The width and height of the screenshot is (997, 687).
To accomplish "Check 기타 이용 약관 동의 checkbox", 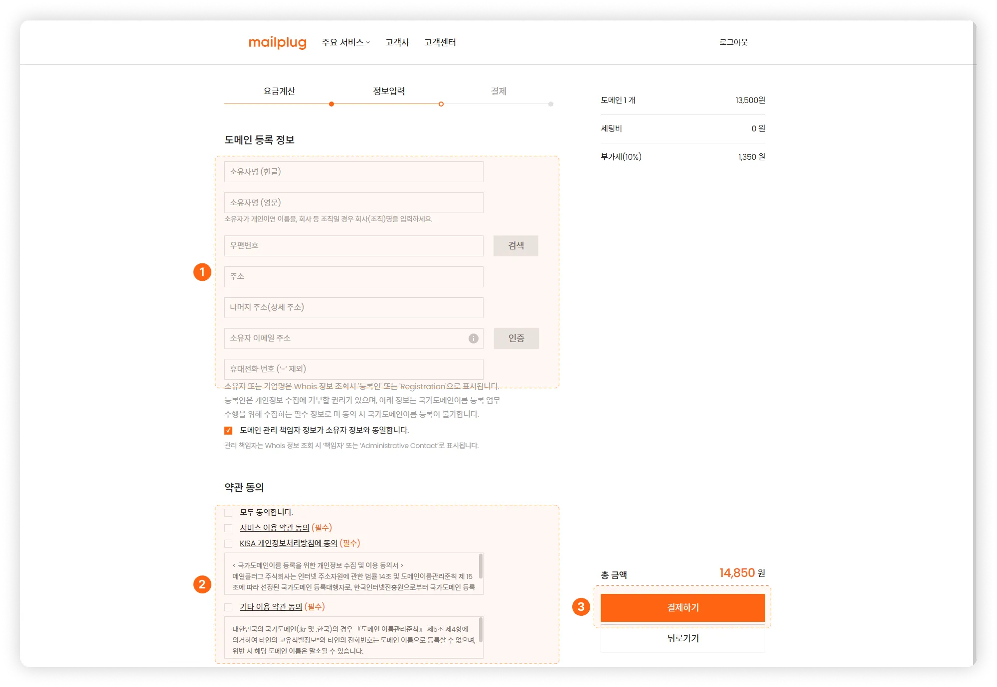I will (x=228, y=607).
